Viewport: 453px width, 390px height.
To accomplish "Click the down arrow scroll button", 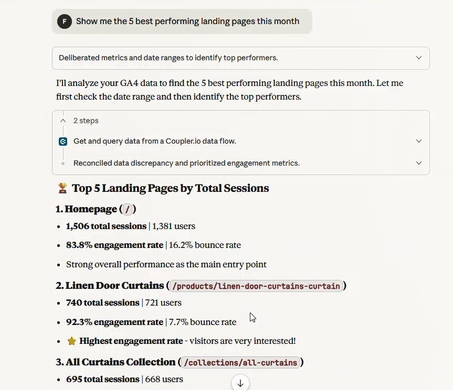I will 240,383.
